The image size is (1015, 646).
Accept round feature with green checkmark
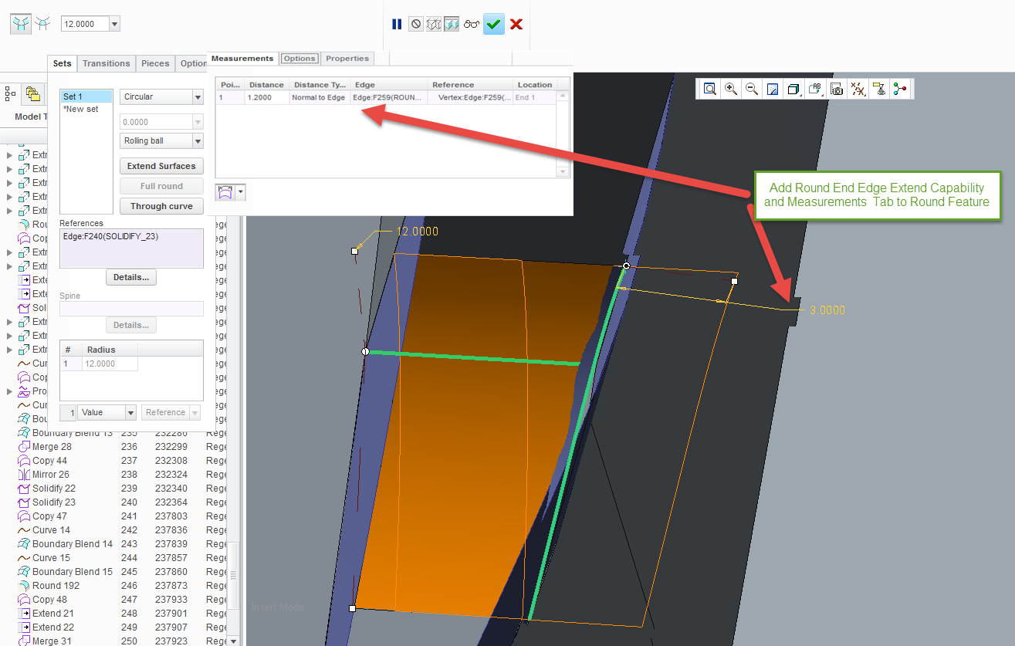click(x=494, y=24)
